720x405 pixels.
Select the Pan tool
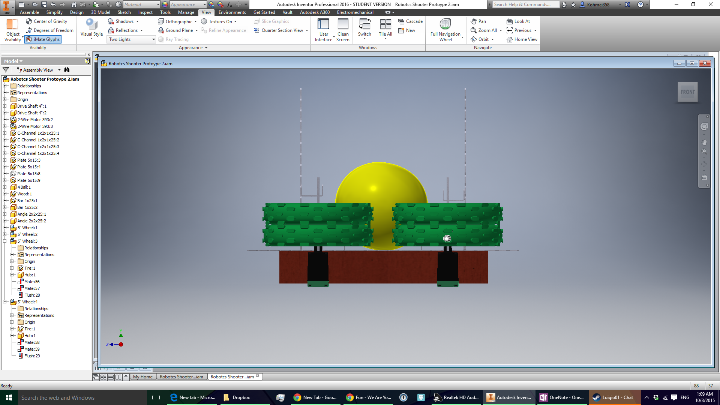478,21
